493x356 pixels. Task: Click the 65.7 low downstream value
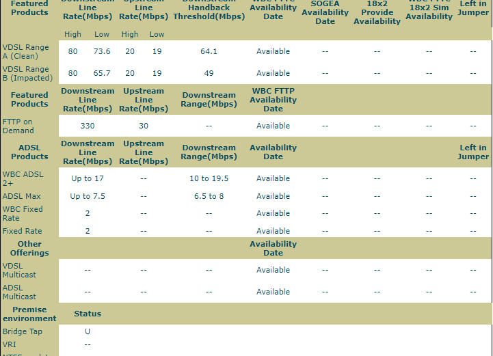[102, 73]
